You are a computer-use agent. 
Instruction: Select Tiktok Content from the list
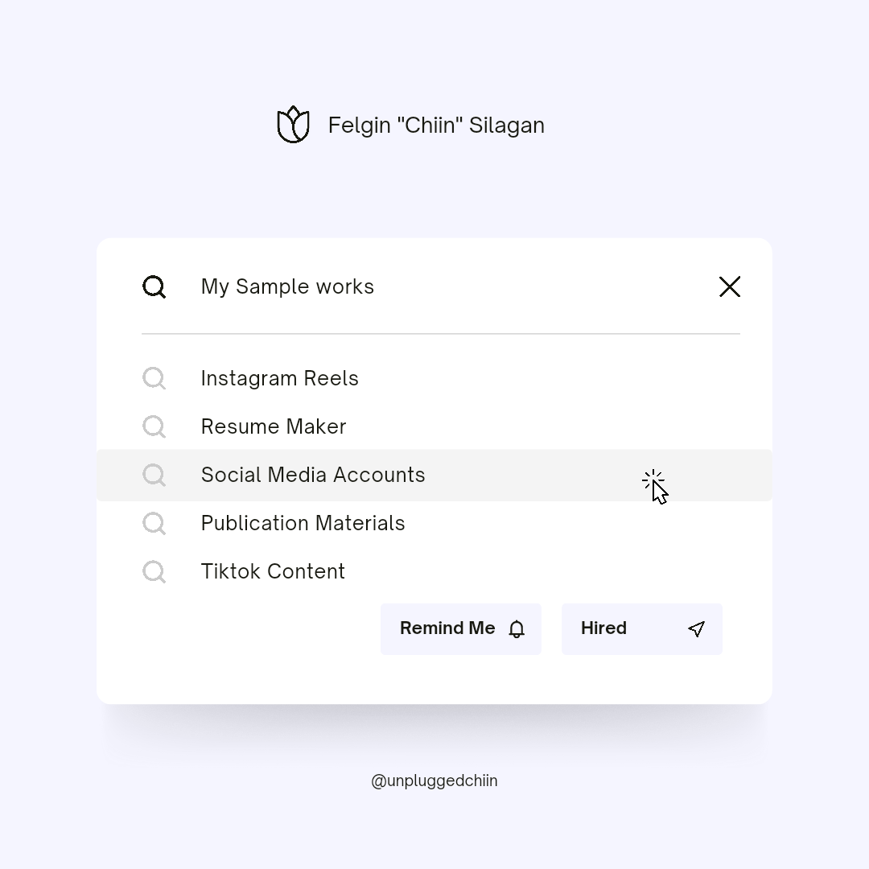point(273,571)
